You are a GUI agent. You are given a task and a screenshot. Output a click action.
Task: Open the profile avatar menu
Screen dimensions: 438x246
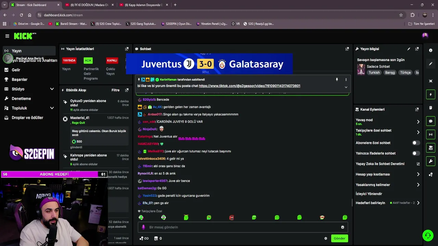[x=425, y=35]
